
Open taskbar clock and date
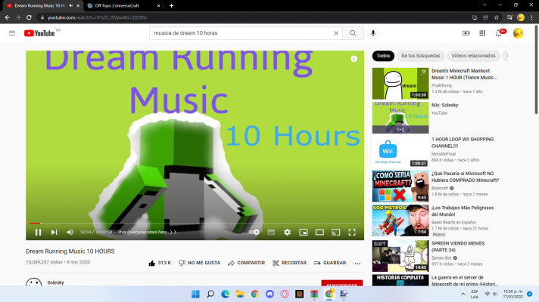click(513, 294)
